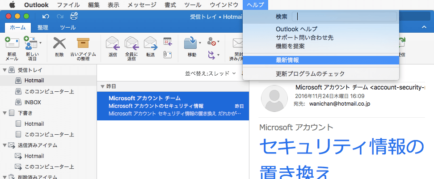Archive using 古いアイテムの整理 box icon
434x179 pixels.
(83, 43)
